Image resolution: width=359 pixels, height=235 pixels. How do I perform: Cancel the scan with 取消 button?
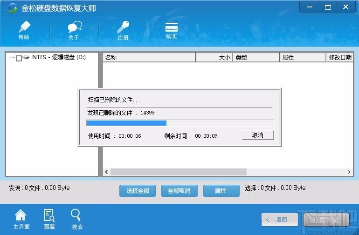(x=258, y=135)
